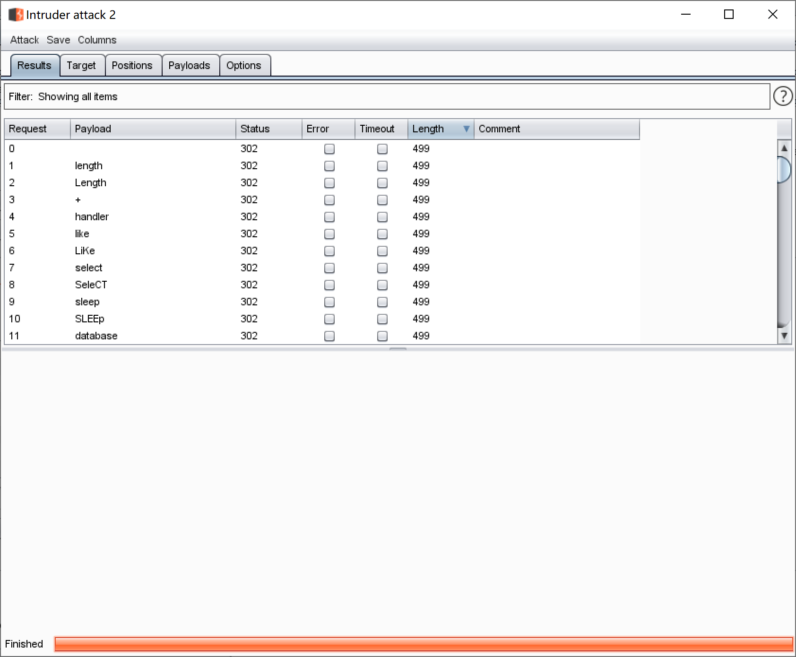Toggle Error checkbox for request 0

(x=329, y=149)
